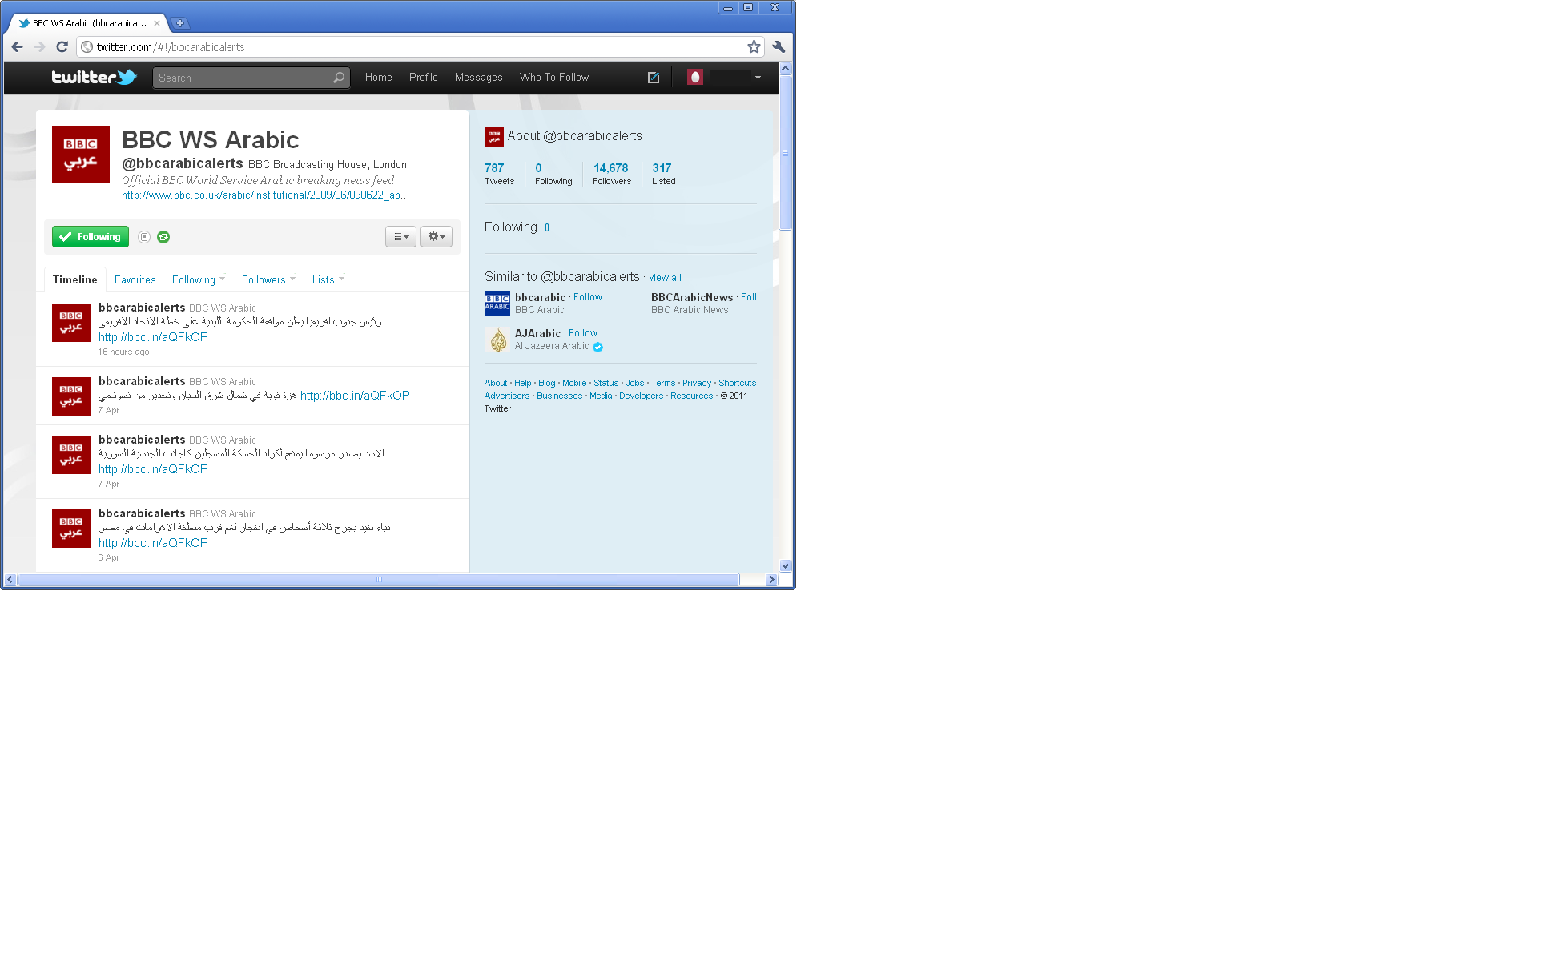Click the 14,678 Followers count
Viewport: 1541px width, 961px height.
612,174
